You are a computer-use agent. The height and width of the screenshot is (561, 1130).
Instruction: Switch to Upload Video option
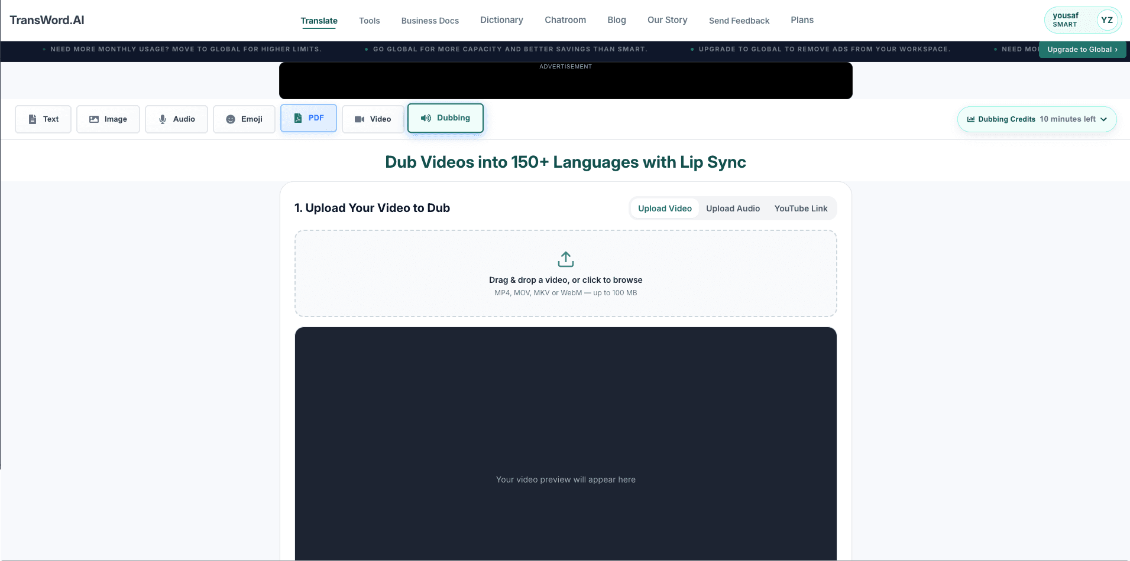(x=665, y=208)
